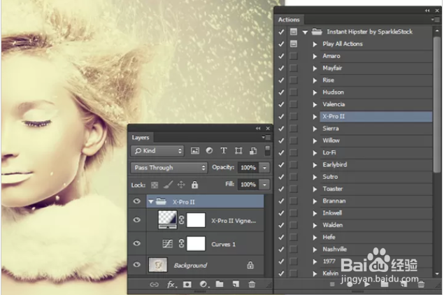Add layer mask icon
This screenshot has height=295, width=444.
coord(187,285)
